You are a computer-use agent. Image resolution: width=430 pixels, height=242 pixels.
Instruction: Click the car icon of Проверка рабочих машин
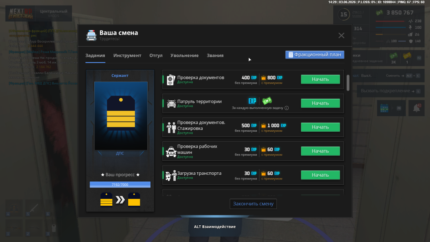pos(171,152)
